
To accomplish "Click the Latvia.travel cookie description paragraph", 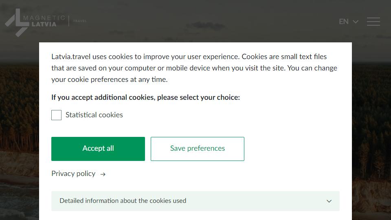I will (194, 68).
